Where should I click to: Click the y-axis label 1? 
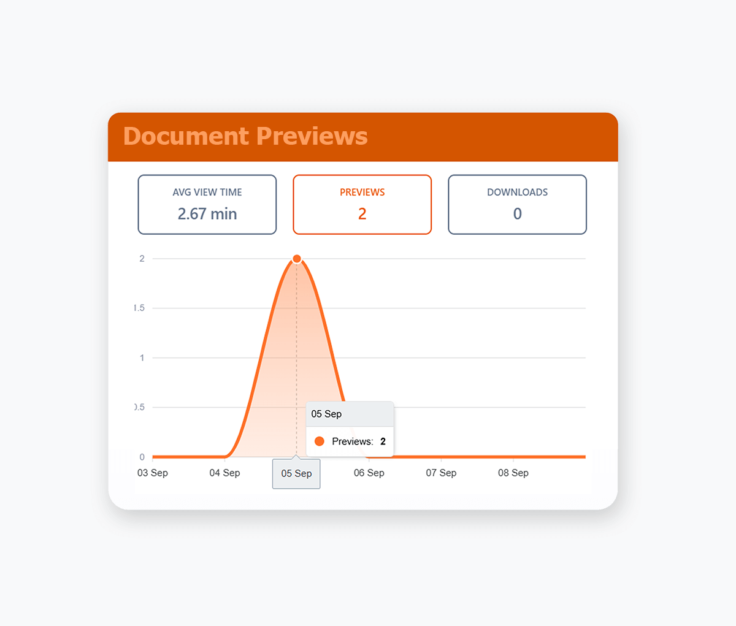click(x=142, y=357)
